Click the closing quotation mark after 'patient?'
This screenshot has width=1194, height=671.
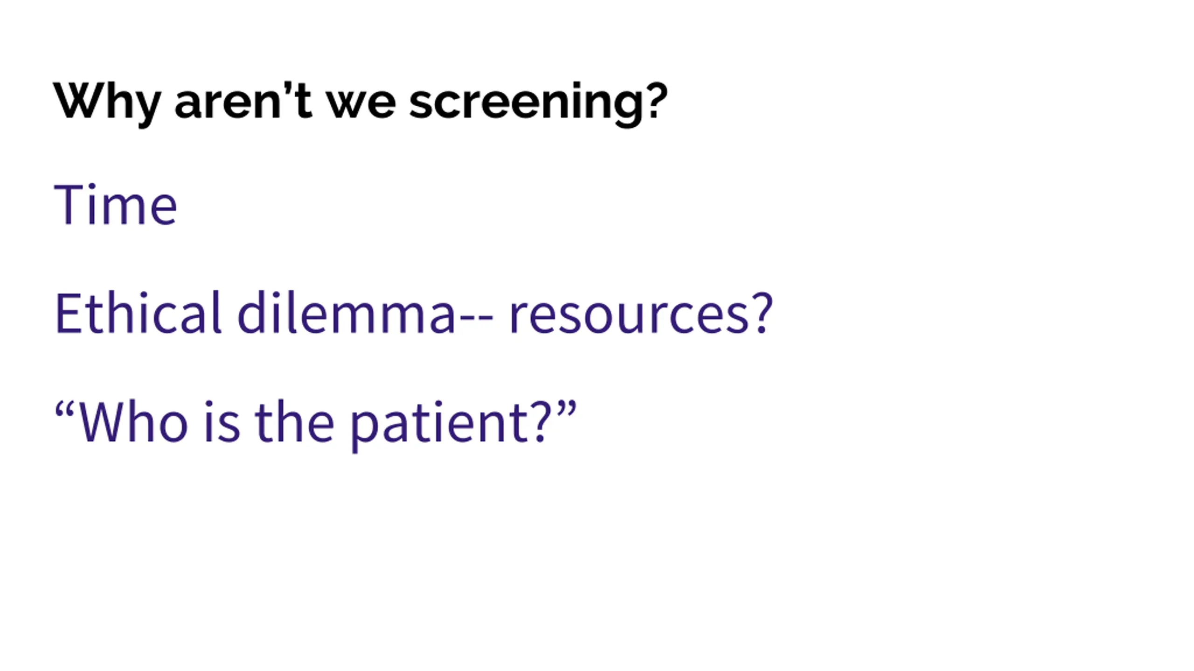[x=567, y=409]
